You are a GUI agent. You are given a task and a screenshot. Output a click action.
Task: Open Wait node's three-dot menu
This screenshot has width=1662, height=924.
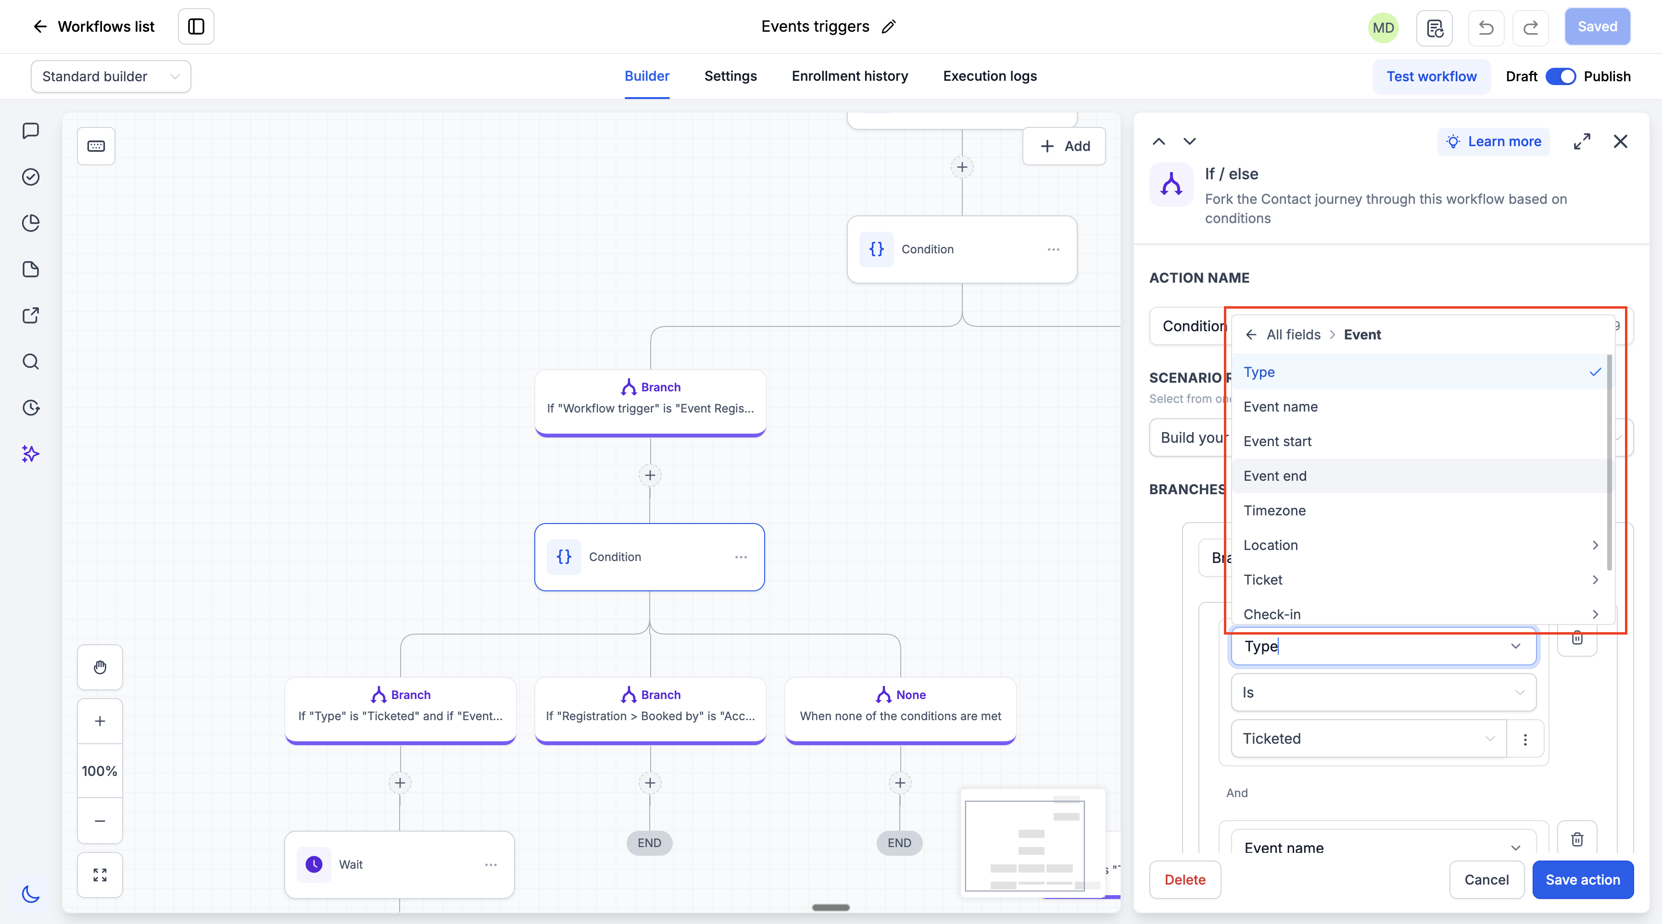click(x=491, y=865)
